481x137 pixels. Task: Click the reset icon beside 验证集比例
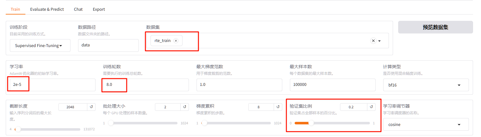point(371,107)
